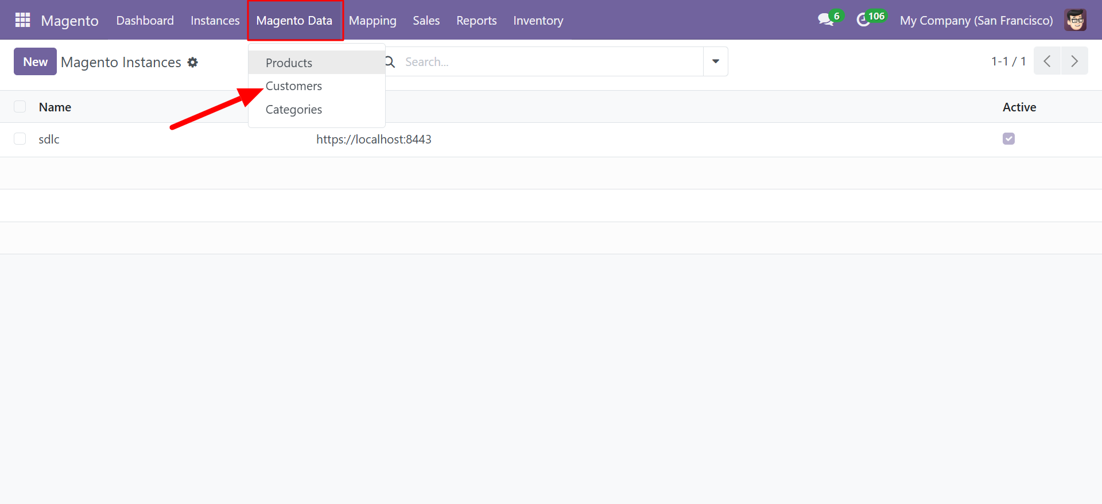Screen dimensions: 1102x504
Task: Toggle the Active checkbox for sdlc
Action: pyautogui.click(x=1008, y=139)
